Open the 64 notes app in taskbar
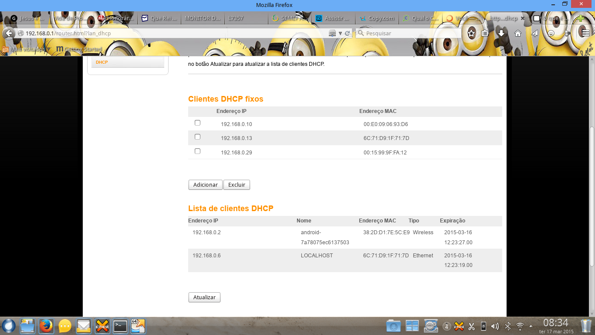 tap(138, 326)
